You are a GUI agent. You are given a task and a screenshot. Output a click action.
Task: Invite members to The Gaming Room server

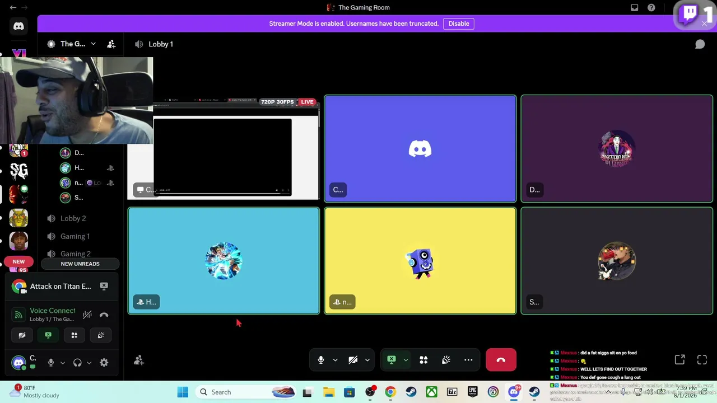pos(111,44)
